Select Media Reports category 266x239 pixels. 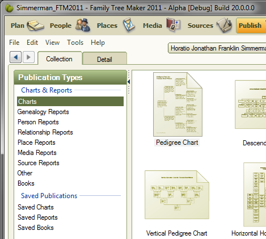pyautogui.click(x=37, y=153)
